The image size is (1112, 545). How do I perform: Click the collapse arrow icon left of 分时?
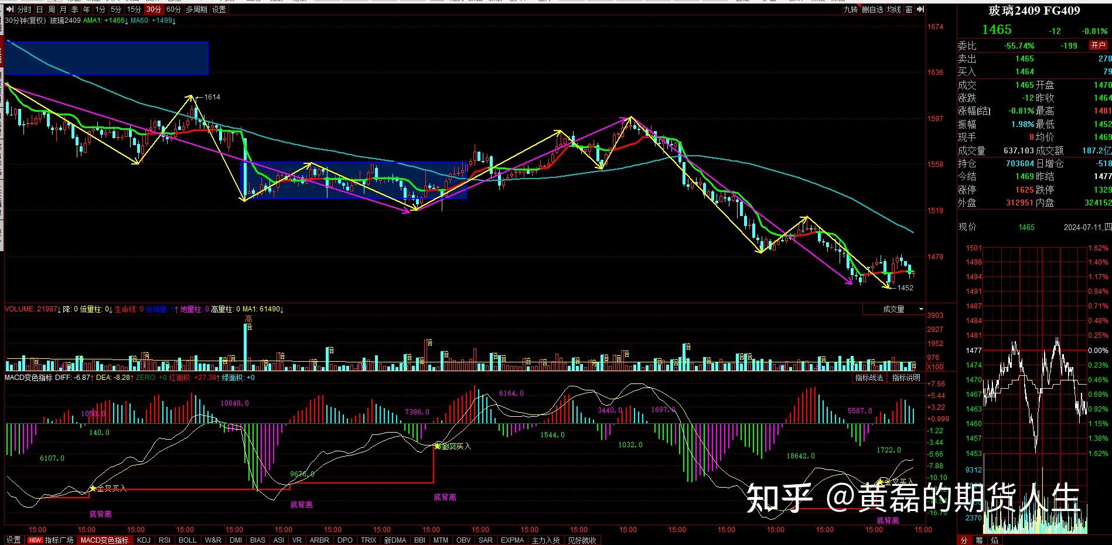pyautogui.click(x=10, y=10)
